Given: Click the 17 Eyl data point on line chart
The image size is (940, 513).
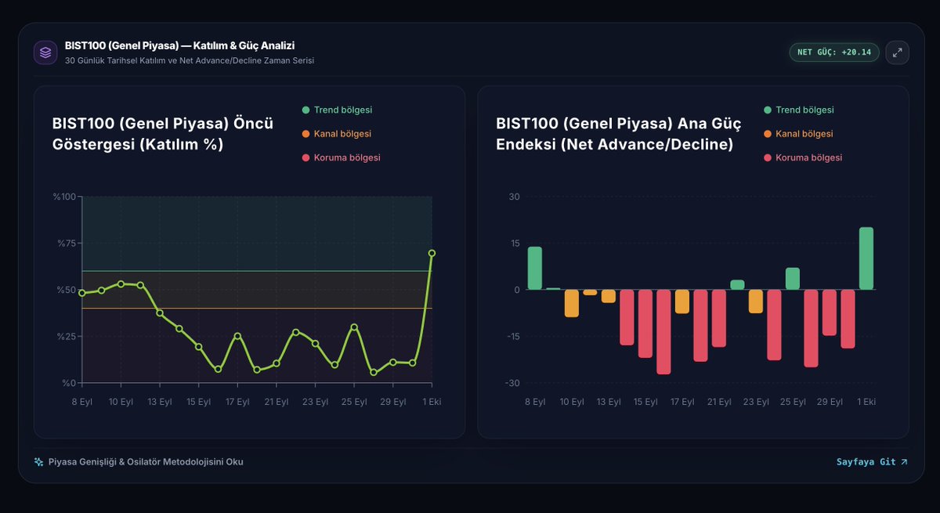Looking at the screenshot, I should coord(237,336).
